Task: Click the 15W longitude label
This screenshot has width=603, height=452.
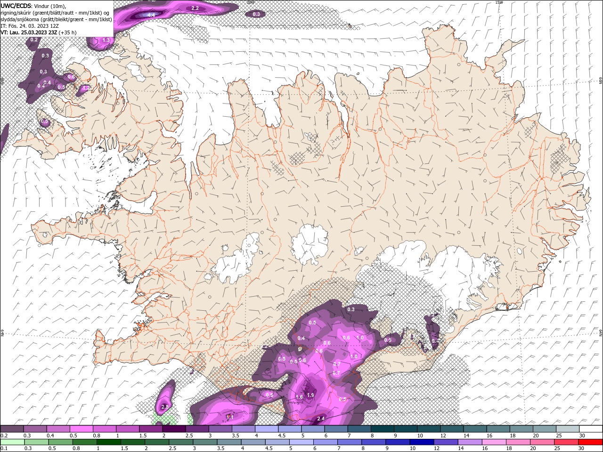Action: [499, 2]
